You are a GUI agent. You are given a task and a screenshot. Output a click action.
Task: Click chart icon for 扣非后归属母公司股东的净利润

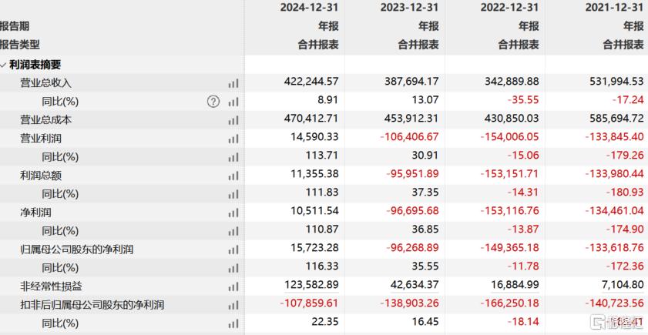tap(233, 305)
